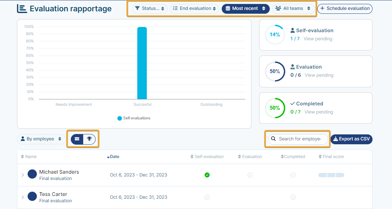Click the 14% self-evaluation progress ring
392x209 pixels.
tap(275, 35)
